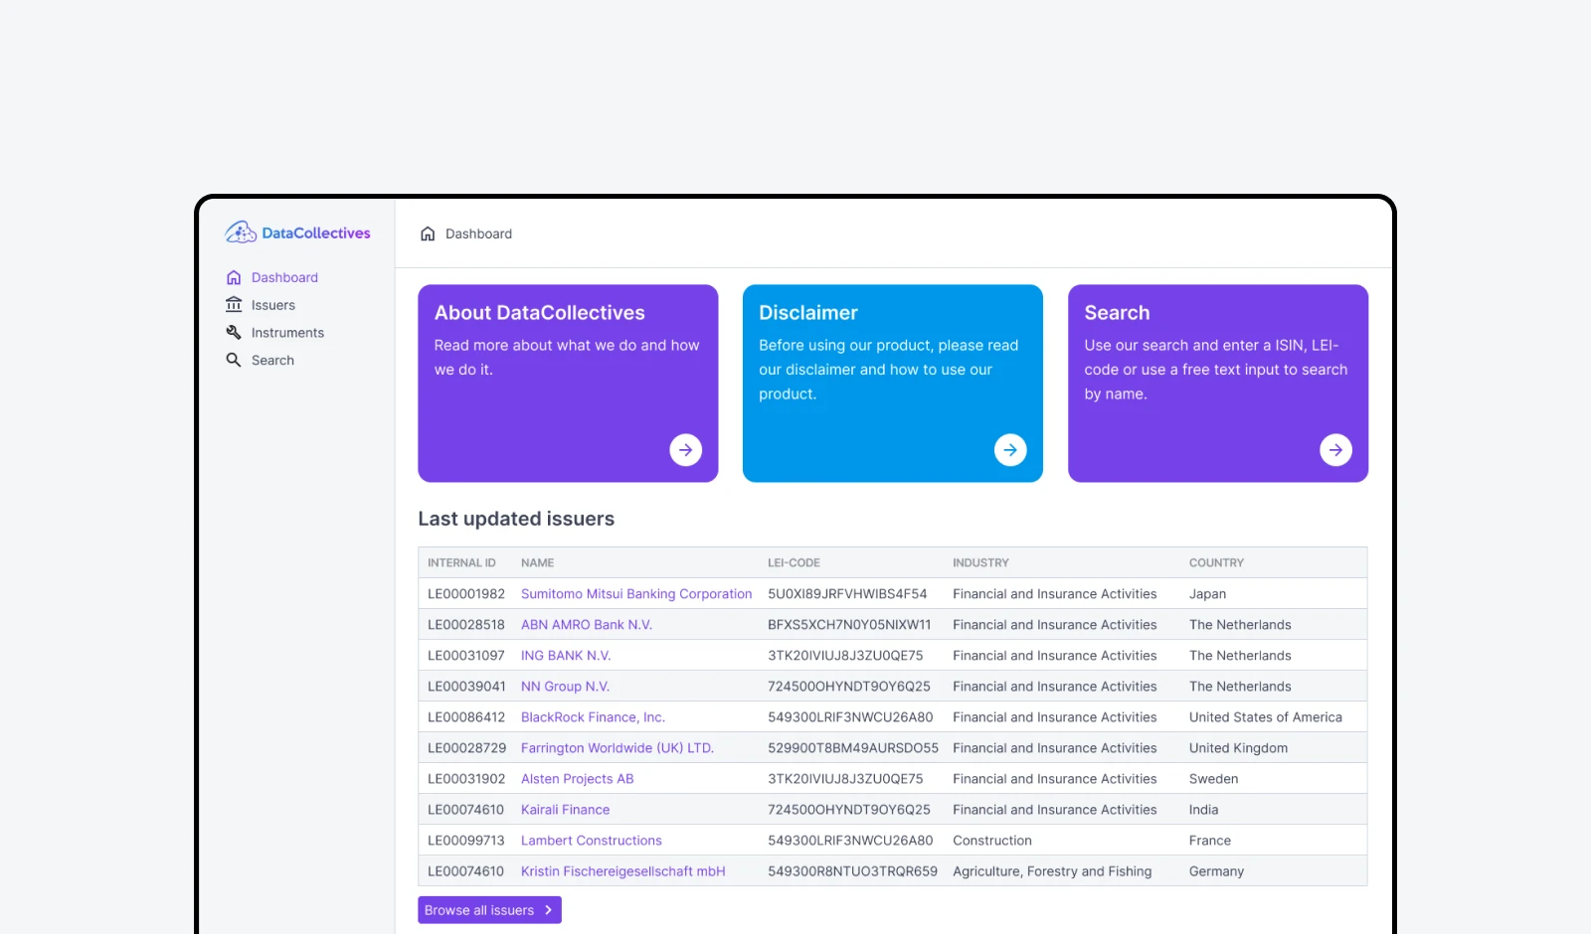Click the home icon in the breadcrumb header
Image resolution: width=1591 pixels, height=934 pixels.
tap(428, 233)
